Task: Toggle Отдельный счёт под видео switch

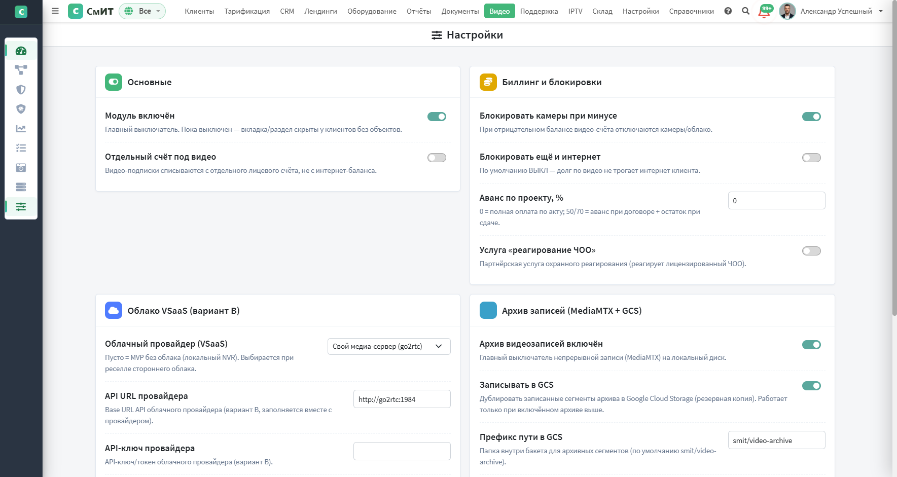Action: click(x=437, y=158)
